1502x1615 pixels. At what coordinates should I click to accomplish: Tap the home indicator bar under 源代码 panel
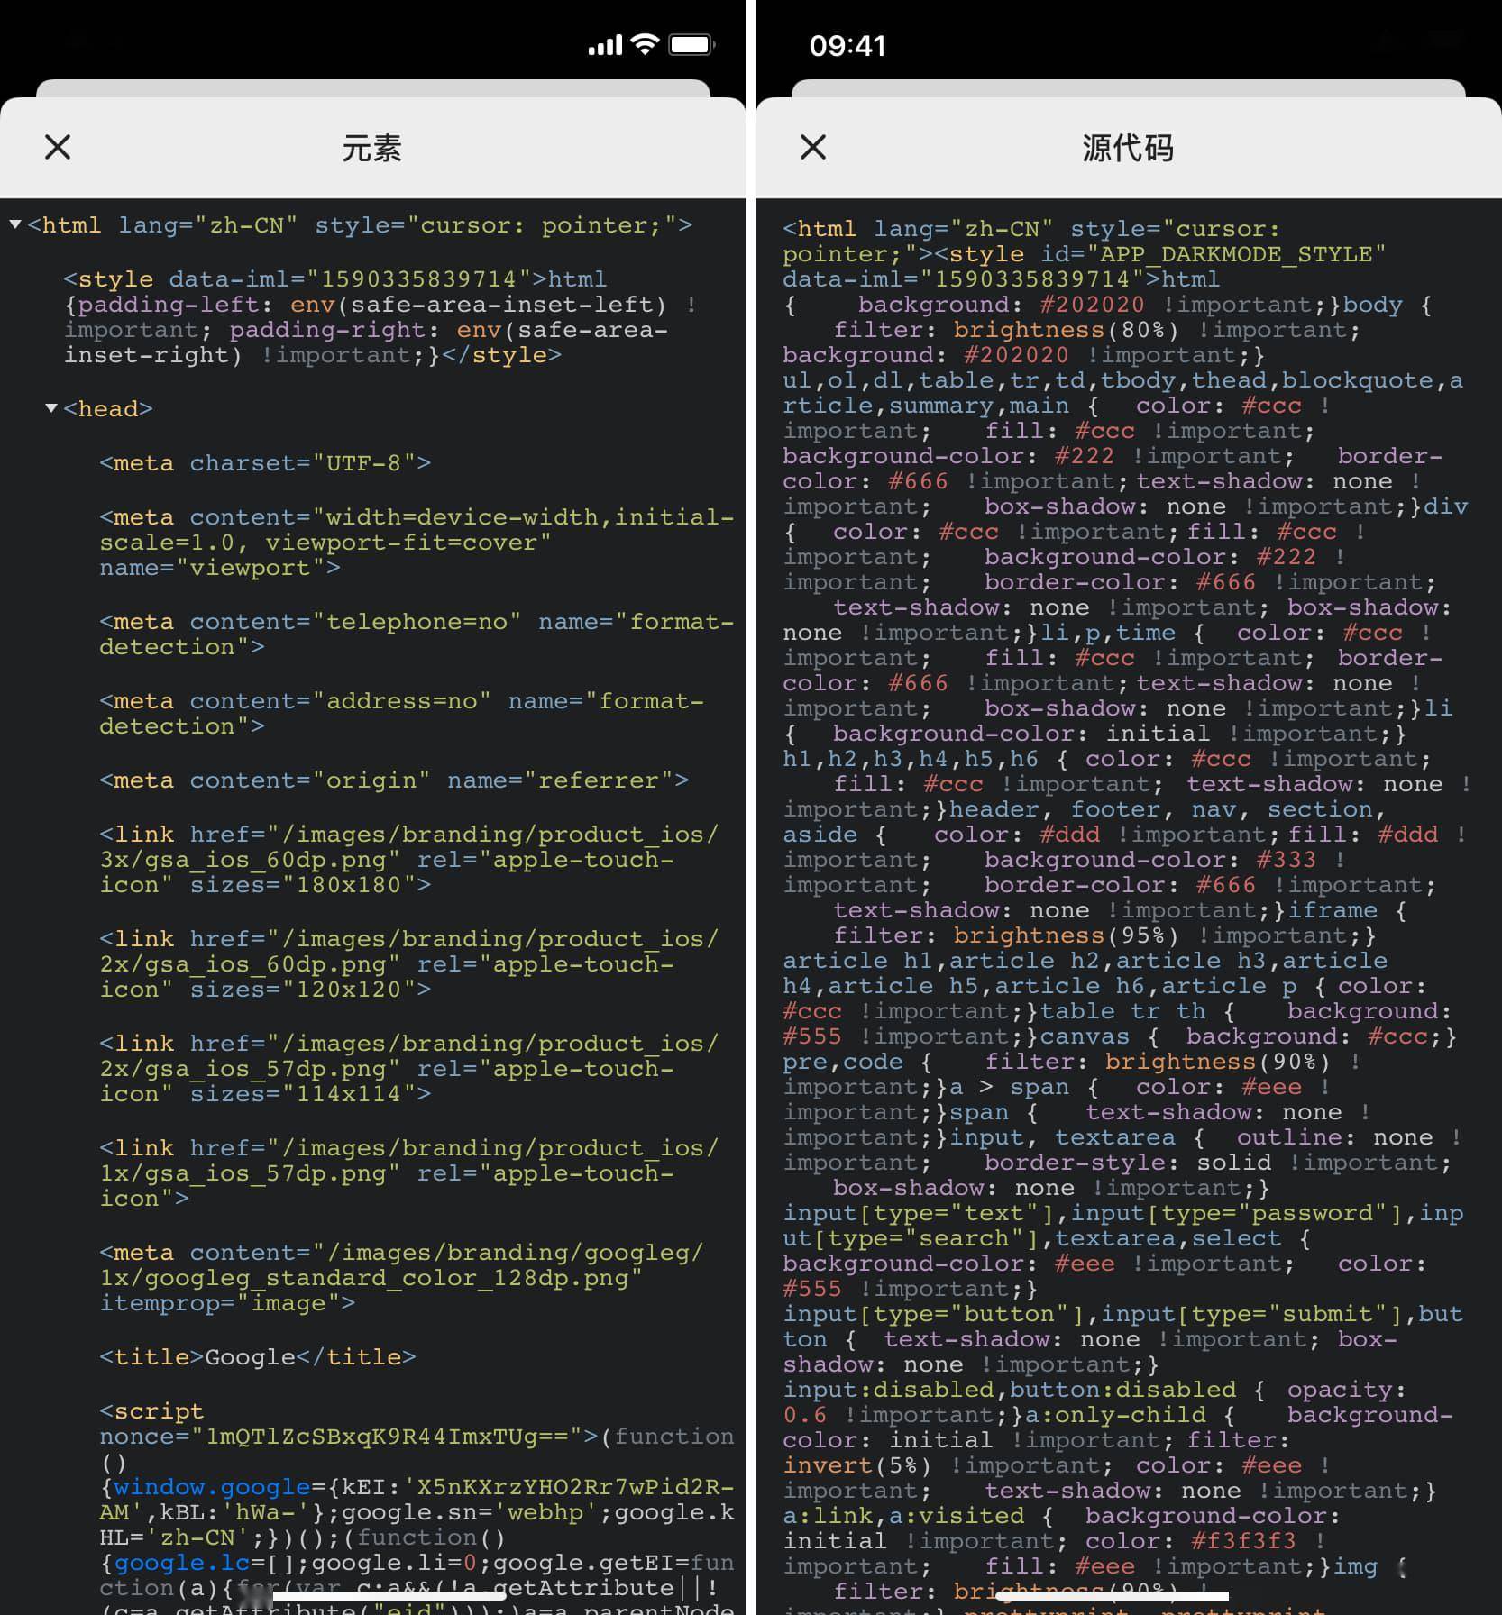(1113, 1596)
